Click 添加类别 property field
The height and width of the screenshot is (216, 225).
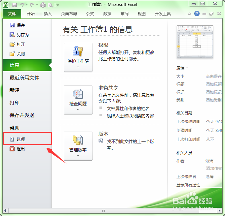click(x=214, y=100)
